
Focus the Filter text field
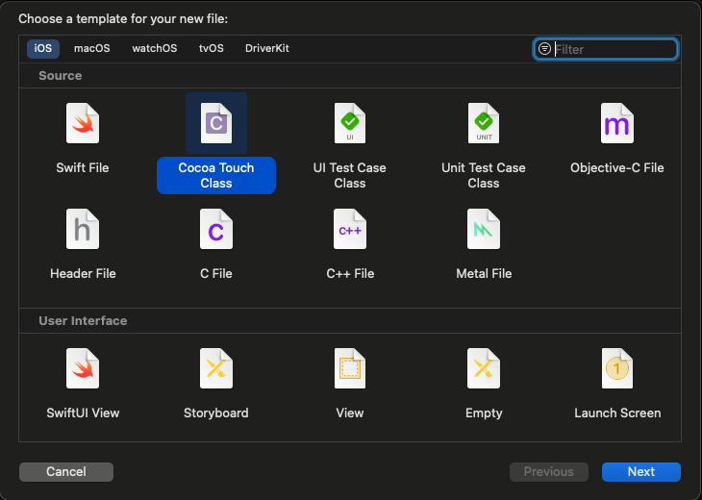605,49
